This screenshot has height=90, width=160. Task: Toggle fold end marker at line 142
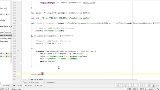[21, 66]
